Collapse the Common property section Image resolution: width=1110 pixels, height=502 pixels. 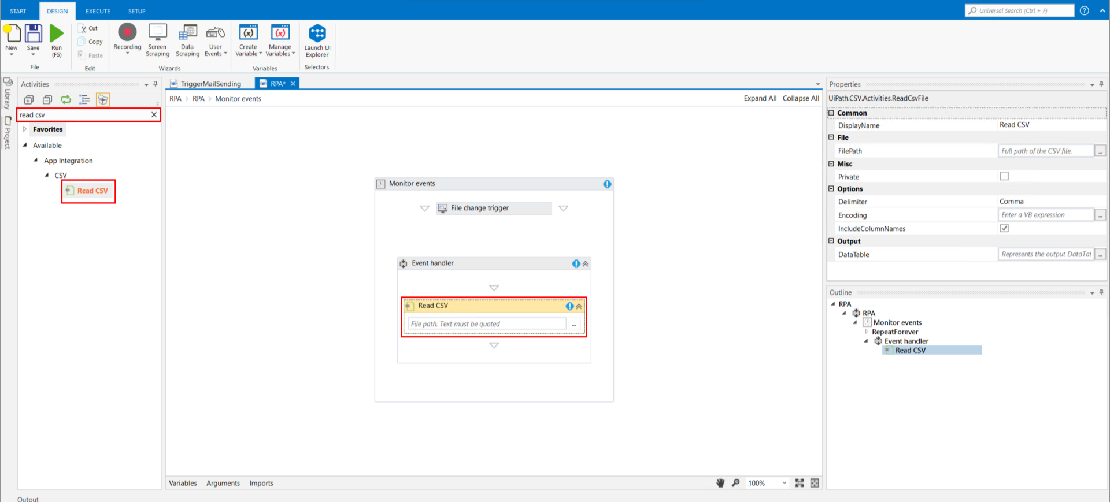(x=831, y=113)
